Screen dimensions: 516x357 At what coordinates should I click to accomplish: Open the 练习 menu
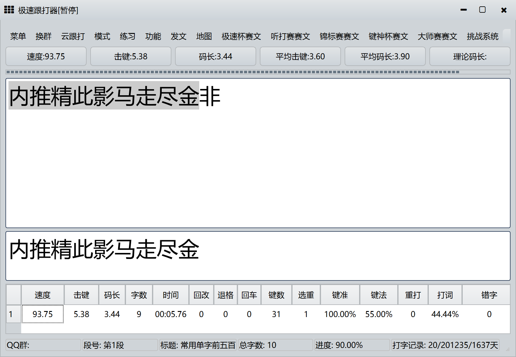point(128,36)
